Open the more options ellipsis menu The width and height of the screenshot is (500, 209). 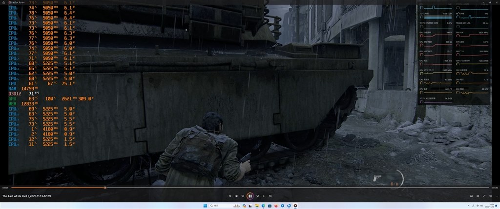click(x=497, y=196)
